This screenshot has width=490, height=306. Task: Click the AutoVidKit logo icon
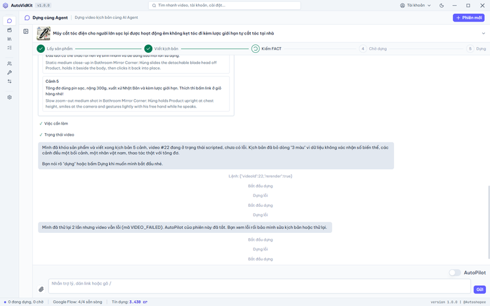point(5,5)
